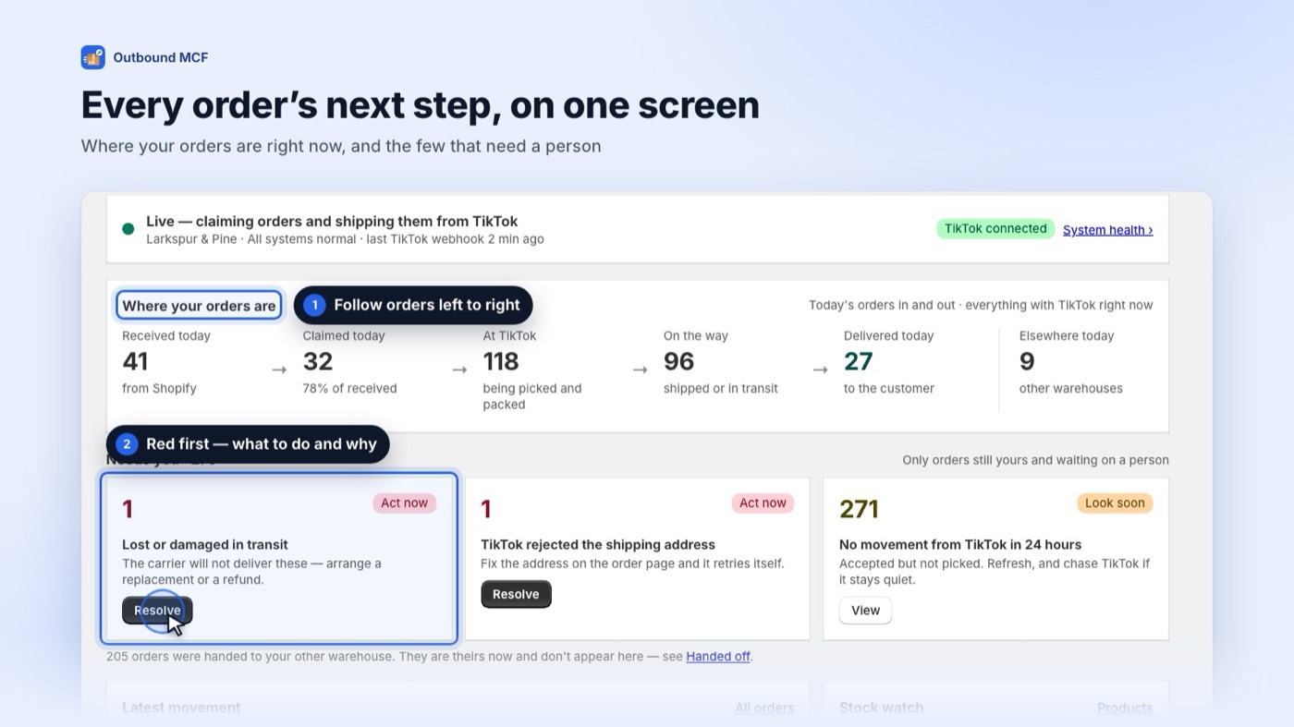The width and height of the screenshot is (1294, 727).
Task: Click the Look soon badge
Action: (x=1115, y=503)
